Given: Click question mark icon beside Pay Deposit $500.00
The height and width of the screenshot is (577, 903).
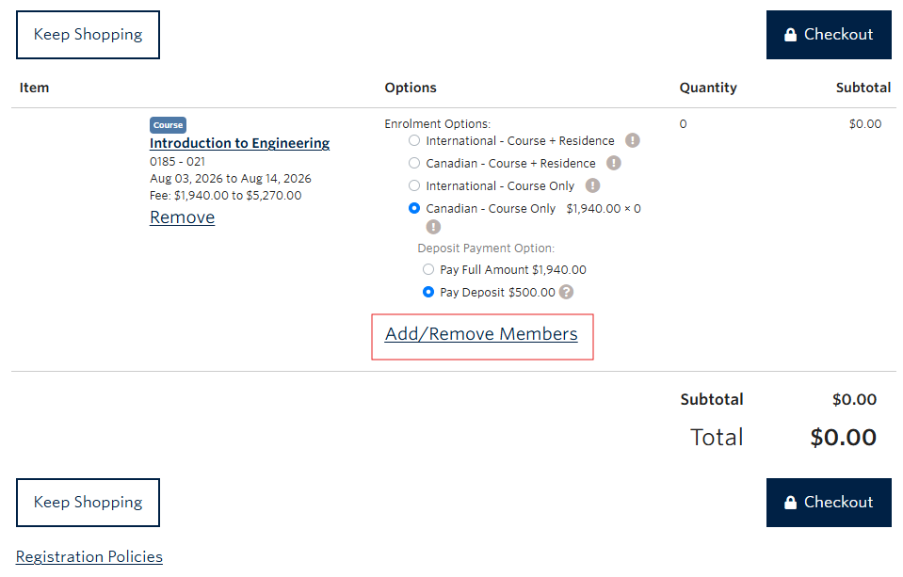Looking at the screenshot, I should coord(564,292).
